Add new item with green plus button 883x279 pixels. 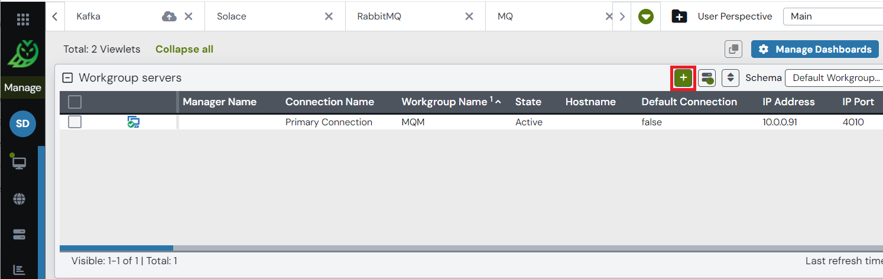[683, 77]
